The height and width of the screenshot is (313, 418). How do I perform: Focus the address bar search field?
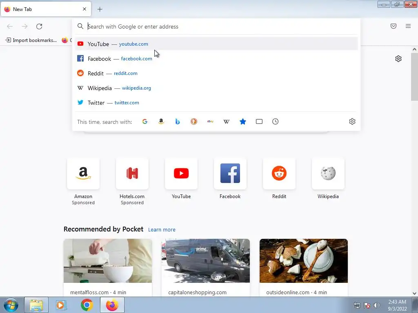tap(216, 26)
